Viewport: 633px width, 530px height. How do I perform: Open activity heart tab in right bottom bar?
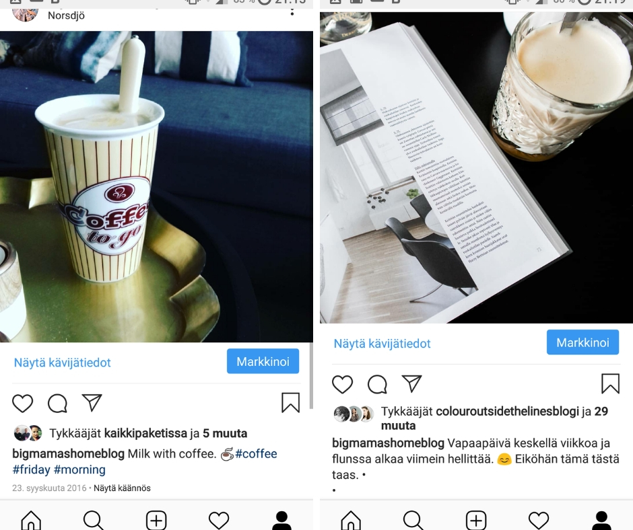pos(539,521)
